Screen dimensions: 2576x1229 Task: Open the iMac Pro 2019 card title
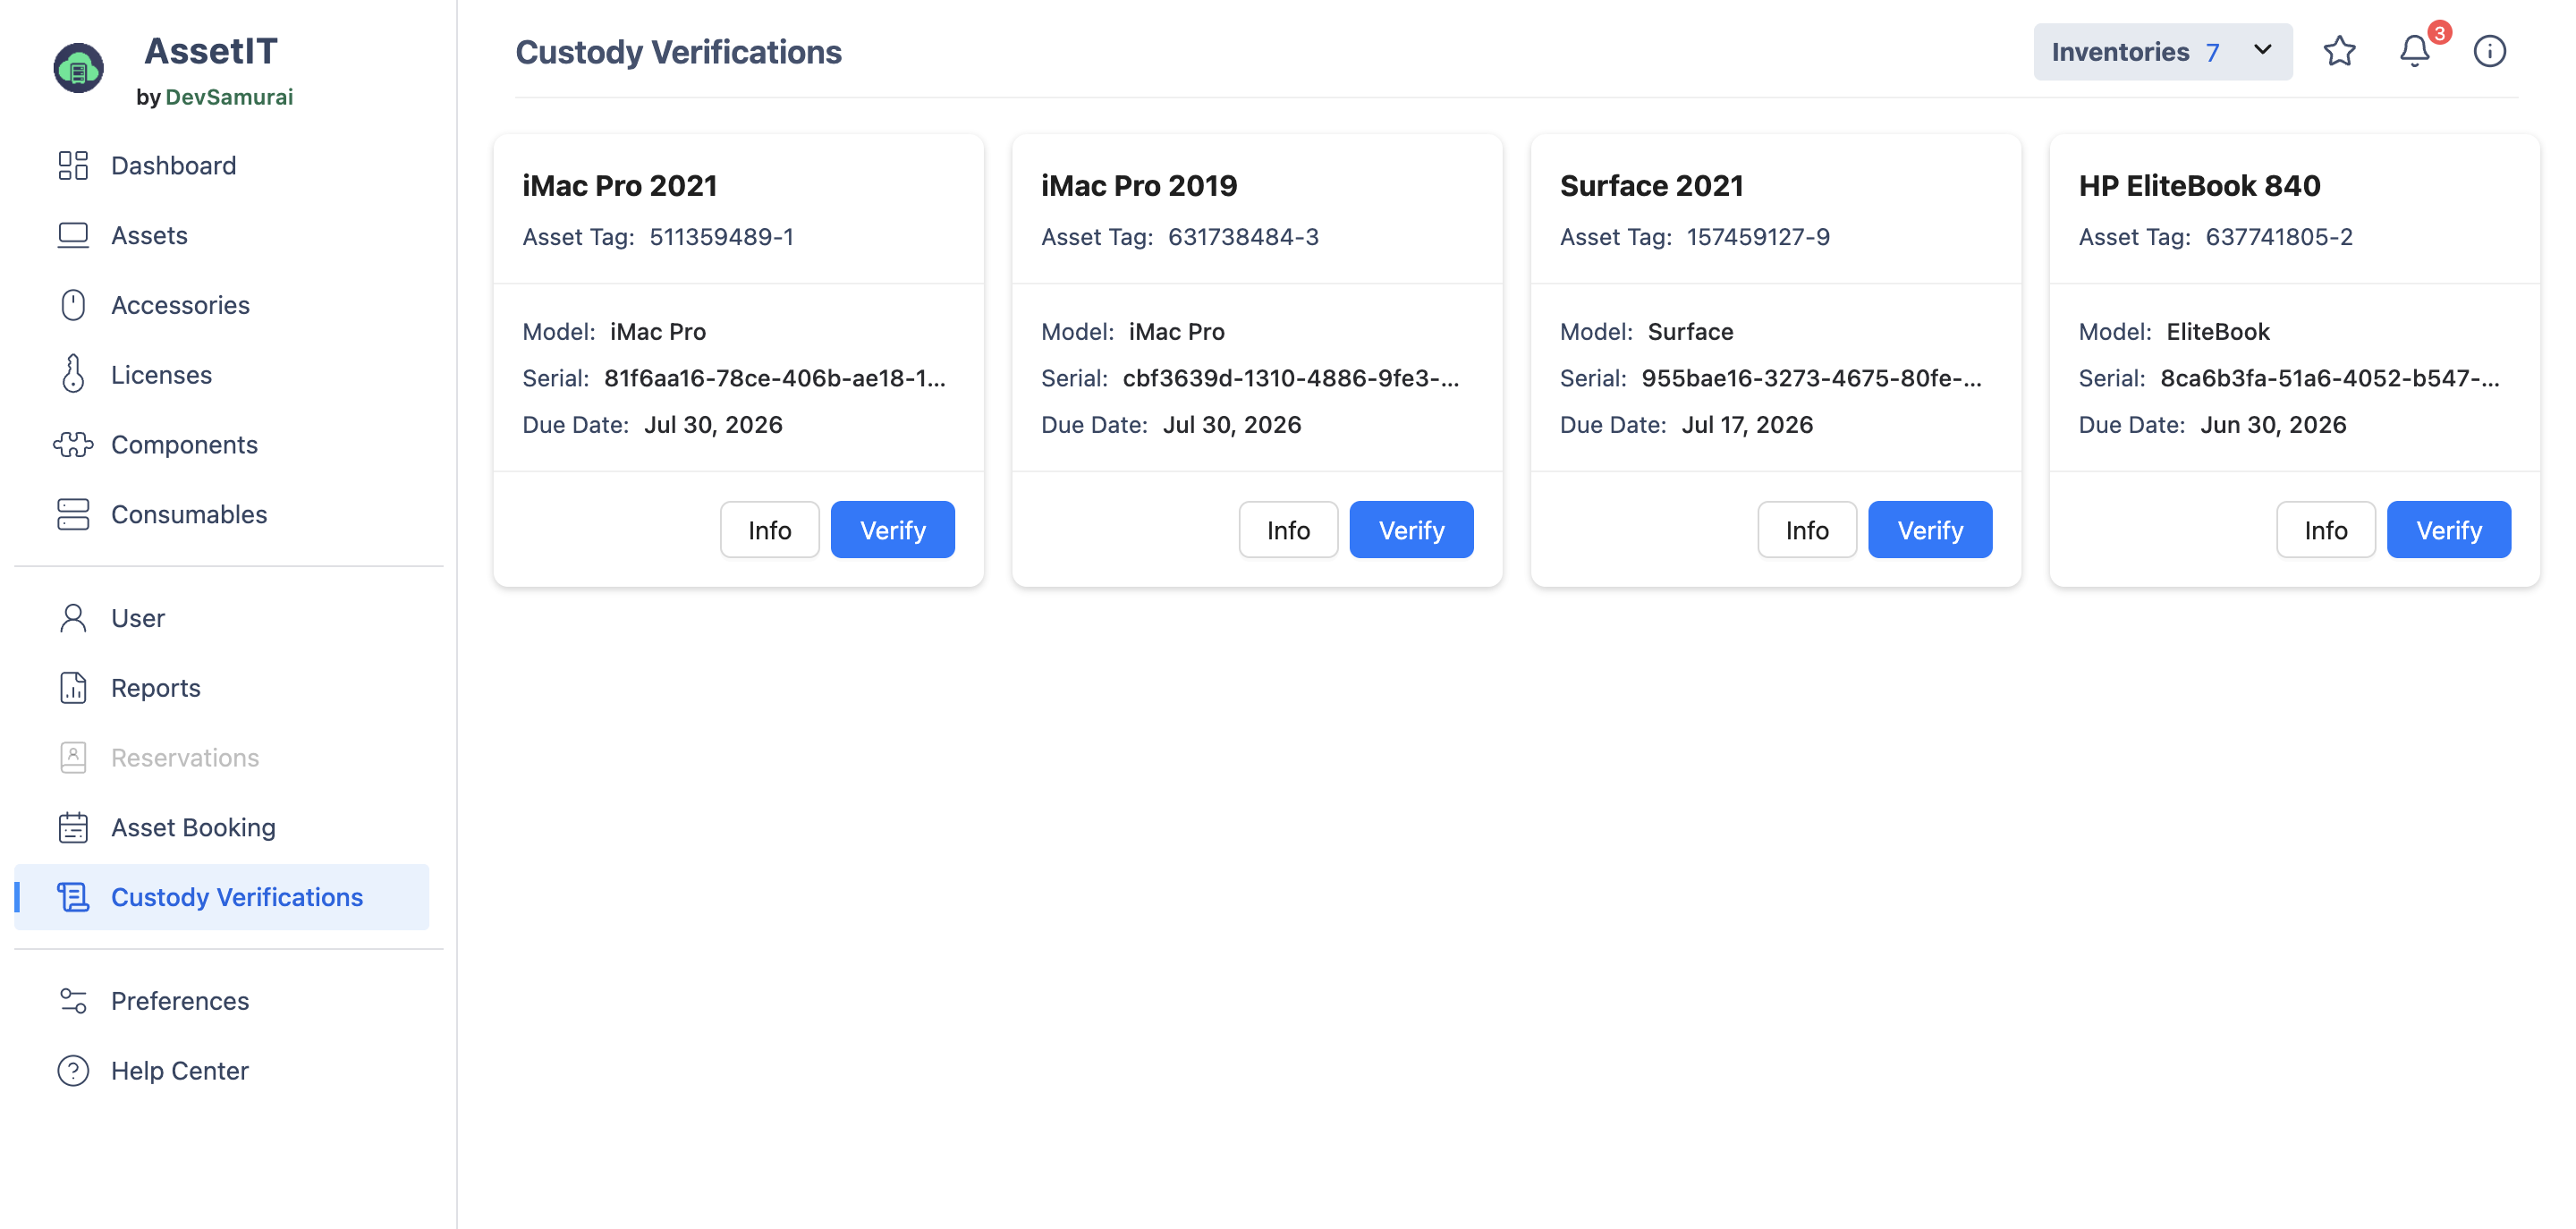(1138, 185)
